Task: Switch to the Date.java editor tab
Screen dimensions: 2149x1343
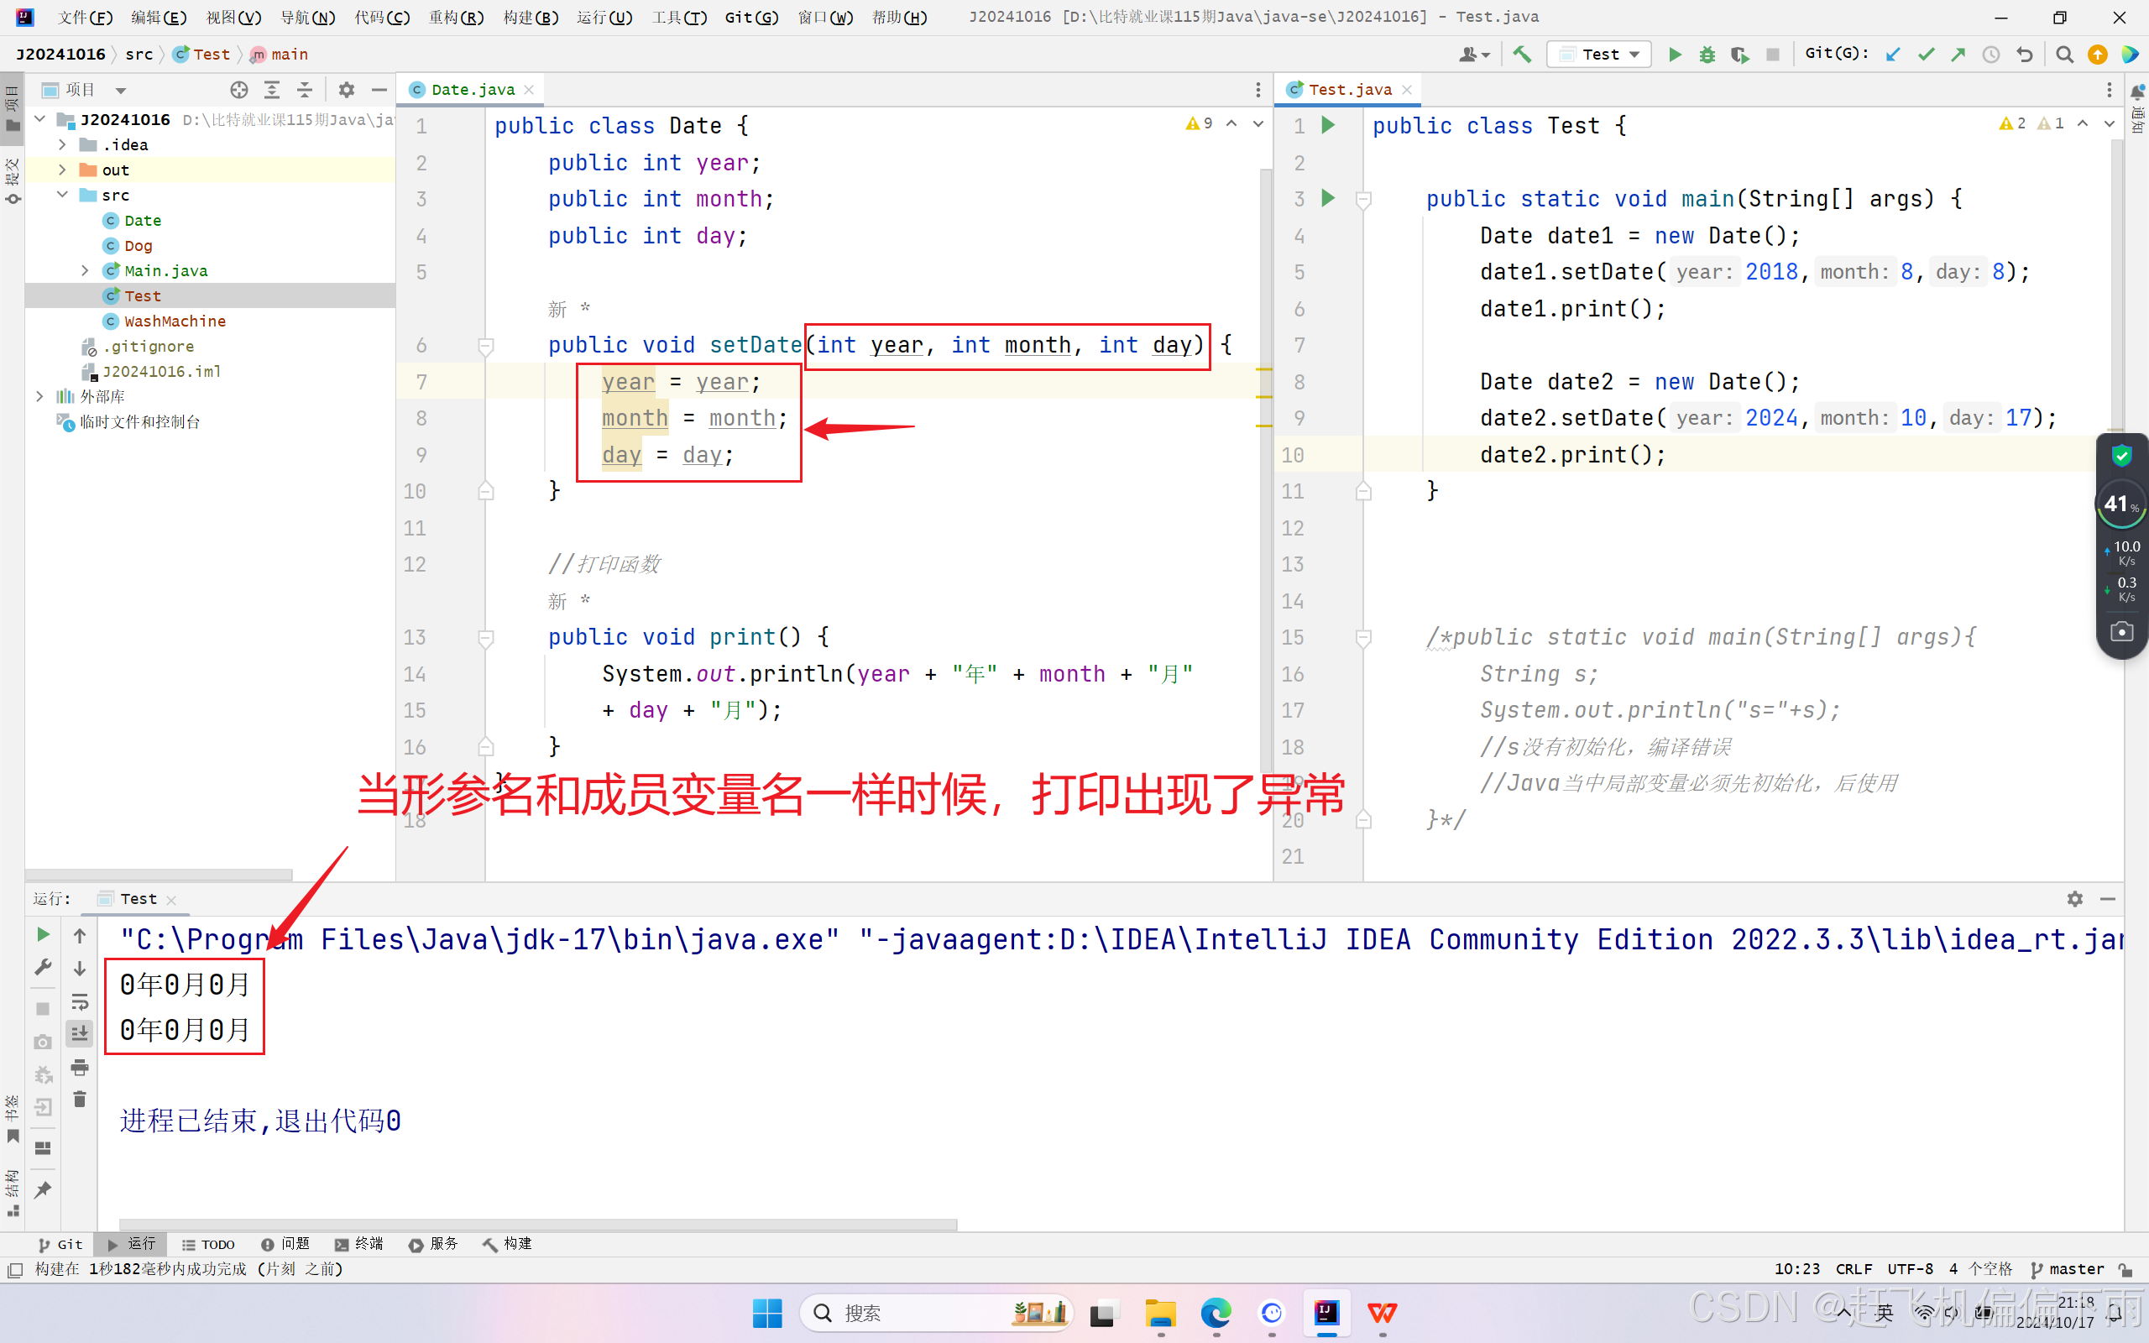Action: (x=472, y=90)
